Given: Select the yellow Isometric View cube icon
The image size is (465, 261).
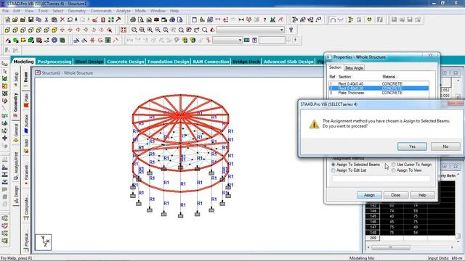Looking at the screenshot, I should (54, 30).
